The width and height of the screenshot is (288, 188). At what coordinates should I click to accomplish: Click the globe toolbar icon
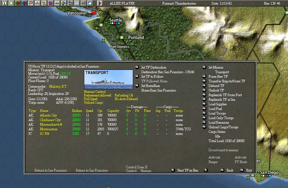pyautogui.click(x=63, y=3)
